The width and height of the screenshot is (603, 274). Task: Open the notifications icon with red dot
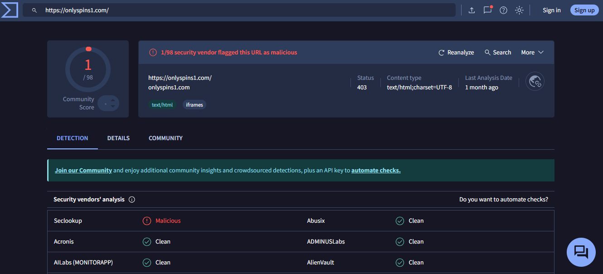(487, 10)
